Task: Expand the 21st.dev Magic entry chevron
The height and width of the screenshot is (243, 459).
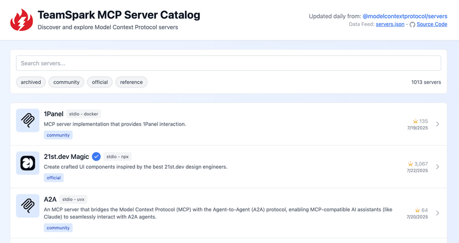Action: click(x=437, y=167)
